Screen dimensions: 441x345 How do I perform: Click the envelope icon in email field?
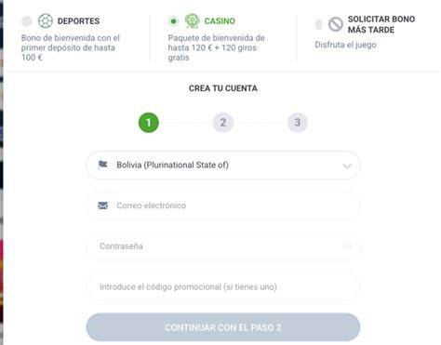pyautogui.click(x=102, y=206)
